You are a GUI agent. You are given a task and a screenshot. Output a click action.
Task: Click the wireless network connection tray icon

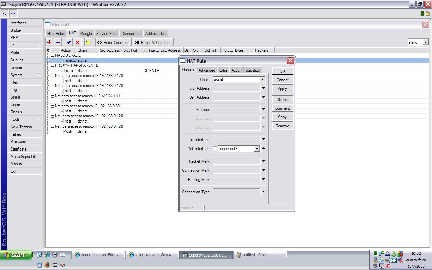point(381,254)
